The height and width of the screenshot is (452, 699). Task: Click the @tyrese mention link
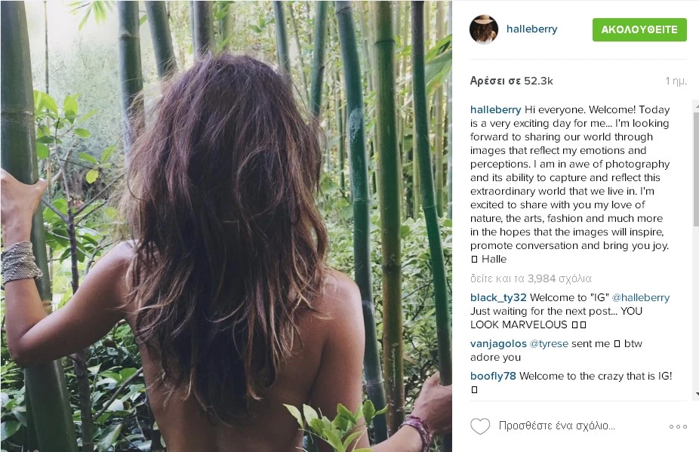(549, 343)
